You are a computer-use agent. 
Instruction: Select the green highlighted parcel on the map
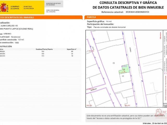coord(124,69)
